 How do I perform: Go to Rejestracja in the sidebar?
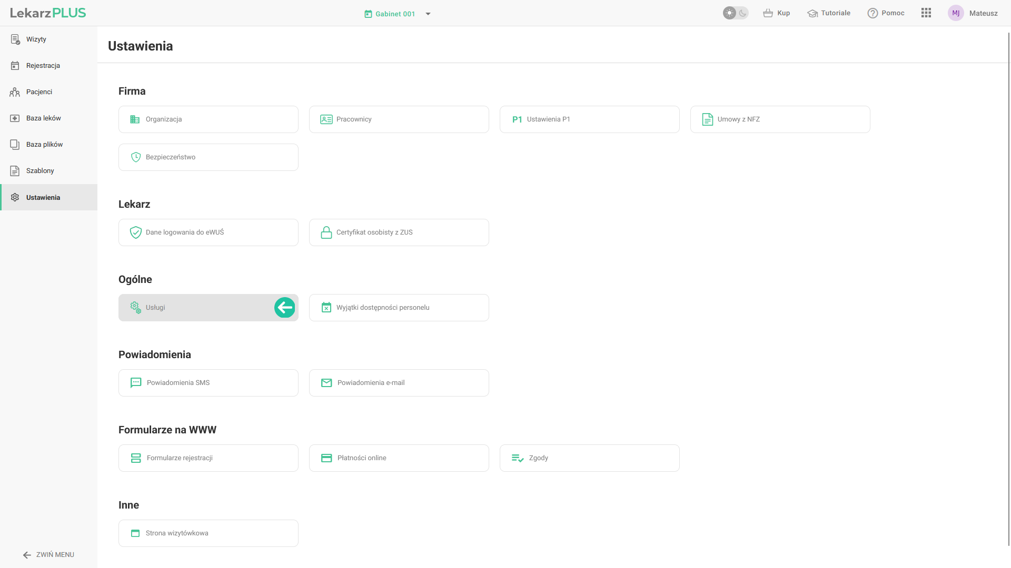click(48, 66)
